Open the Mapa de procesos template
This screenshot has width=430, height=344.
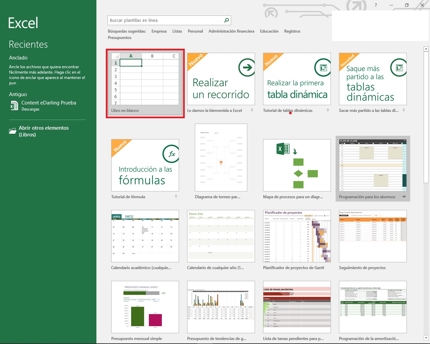click(297, 165)
